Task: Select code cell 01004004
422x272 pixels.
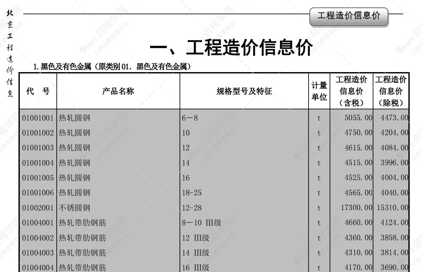Action: (x=38, y=267)
